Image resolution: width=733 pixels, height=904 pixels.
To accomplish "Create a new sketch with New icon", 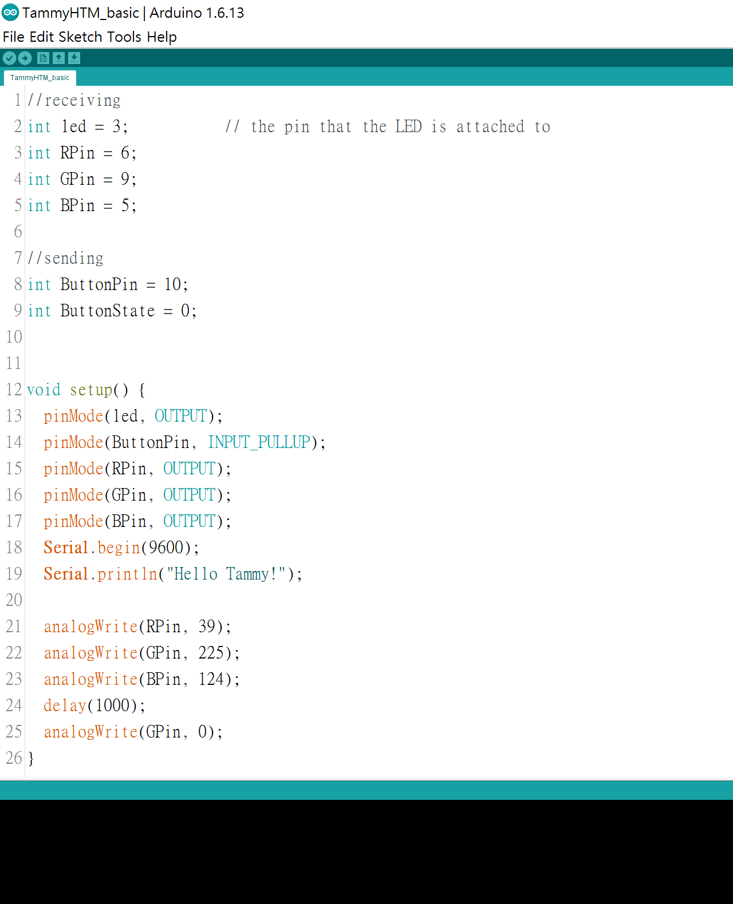I will click(x=43, y=58).
